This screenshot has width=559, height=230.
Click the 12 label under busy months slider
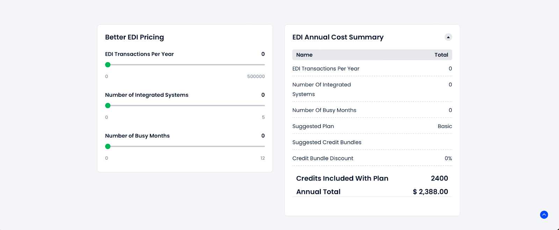(x=262, y=158)
